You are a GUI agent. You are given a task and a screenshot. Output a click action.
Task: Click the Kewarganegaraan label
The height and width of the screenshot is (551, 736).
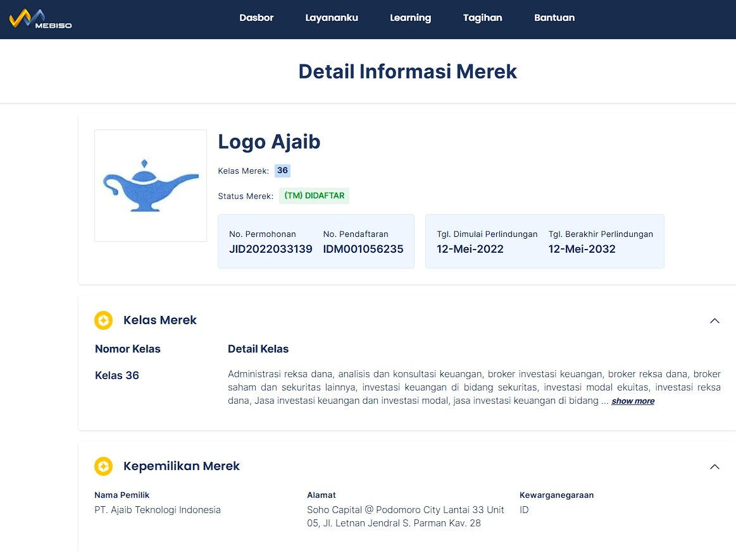click(557, 495)
